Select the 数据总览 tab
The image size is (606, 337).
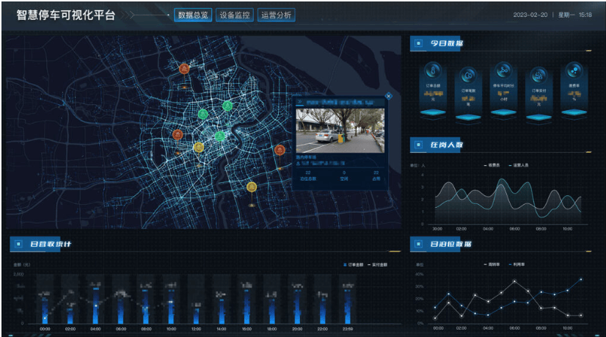tap(193, 15)
